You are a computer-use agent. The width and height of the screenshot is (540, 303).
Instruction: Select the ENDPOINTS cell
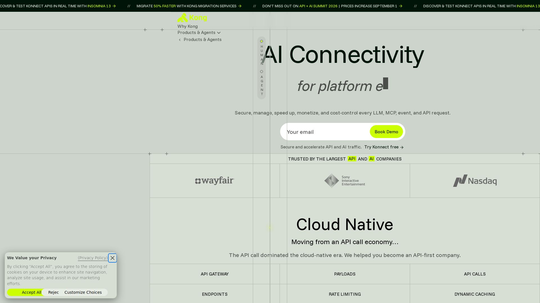click(215, 294)
